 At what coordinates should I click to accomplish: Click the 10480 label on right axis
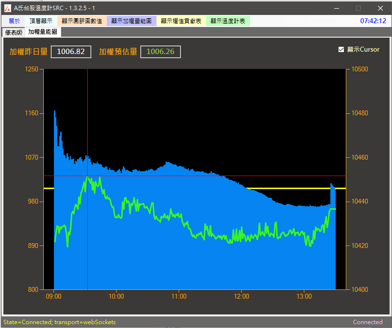tap(360, 113)
